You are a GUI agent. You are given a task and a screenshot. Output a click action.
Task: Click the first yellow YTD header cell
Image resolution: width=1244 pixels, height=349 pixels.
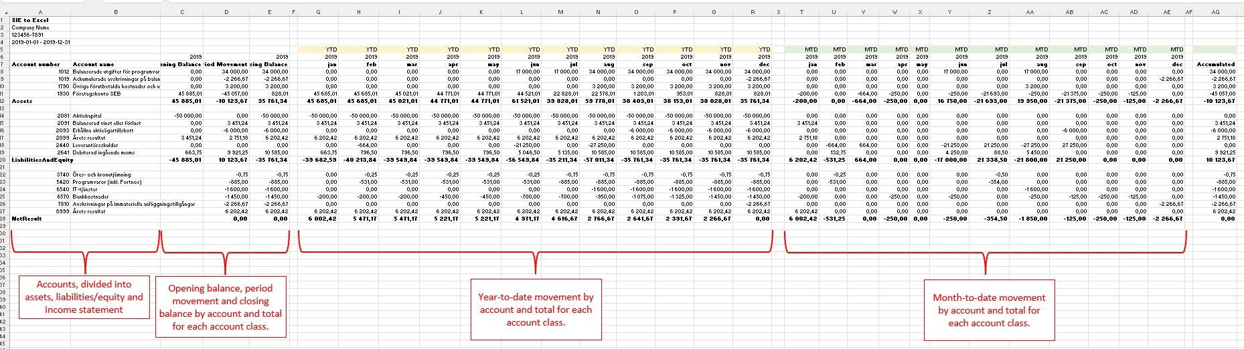tap(331, 49)
